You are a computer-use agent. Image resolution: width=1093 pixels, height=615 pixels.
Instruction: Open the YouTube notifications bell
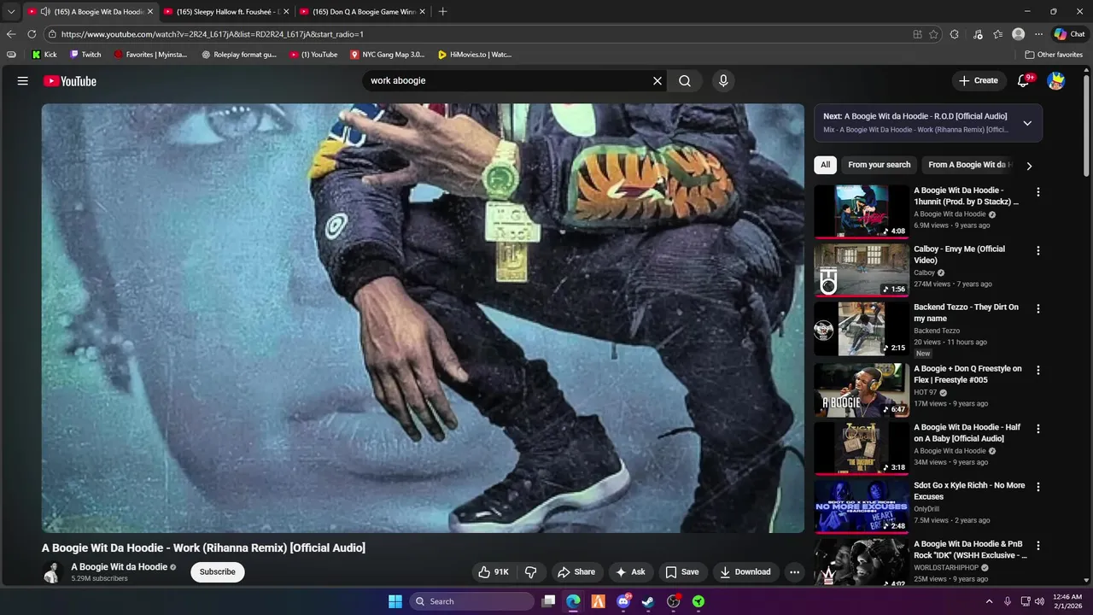1024,81
